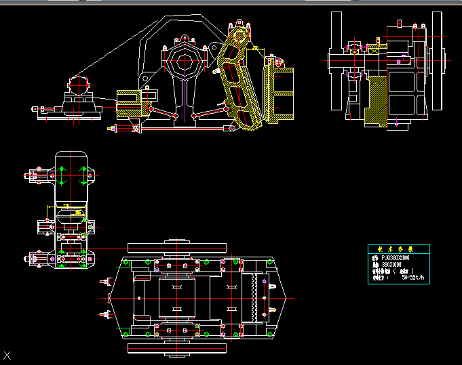Pick the motor circle in side view

pos(79,85)
